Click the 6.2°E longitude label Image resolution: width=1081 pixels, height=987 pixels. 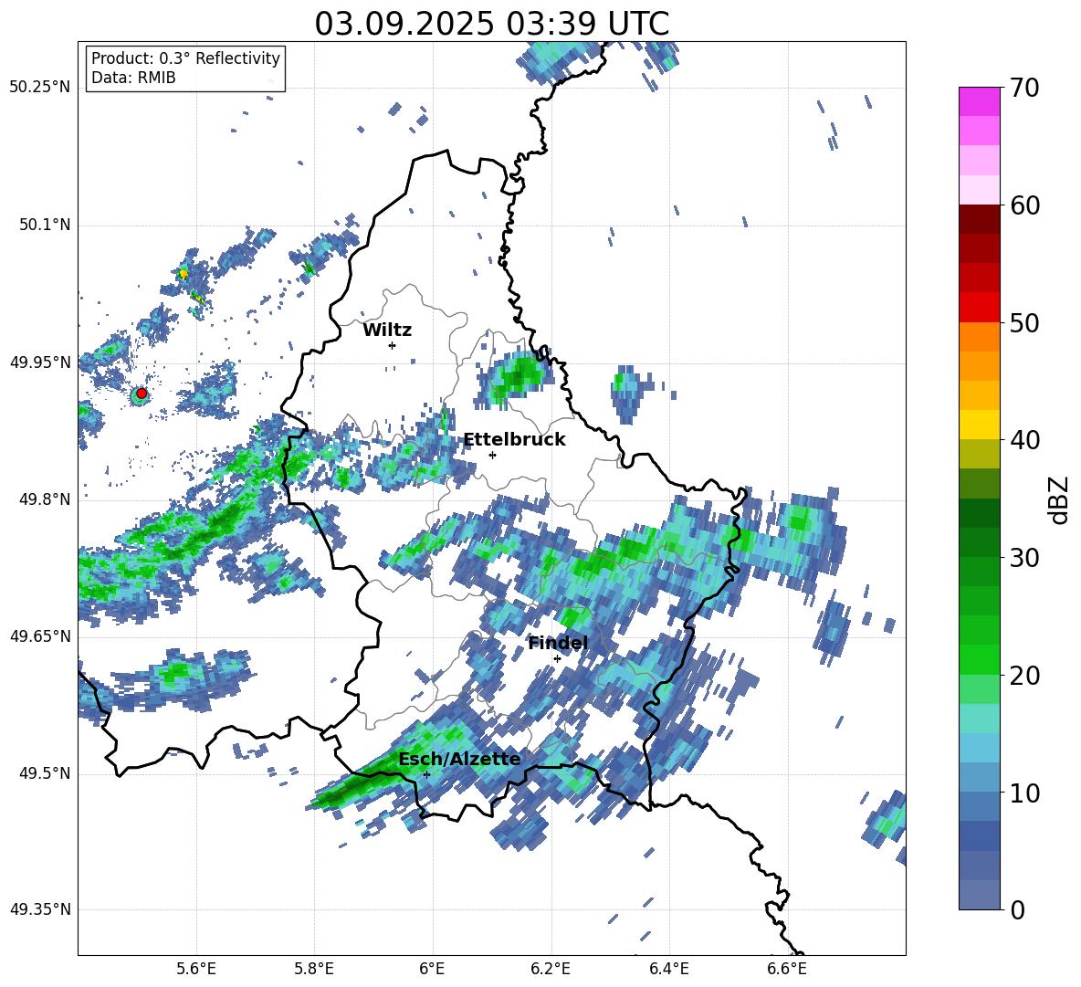pyautogui.click(x=551, y=969)
